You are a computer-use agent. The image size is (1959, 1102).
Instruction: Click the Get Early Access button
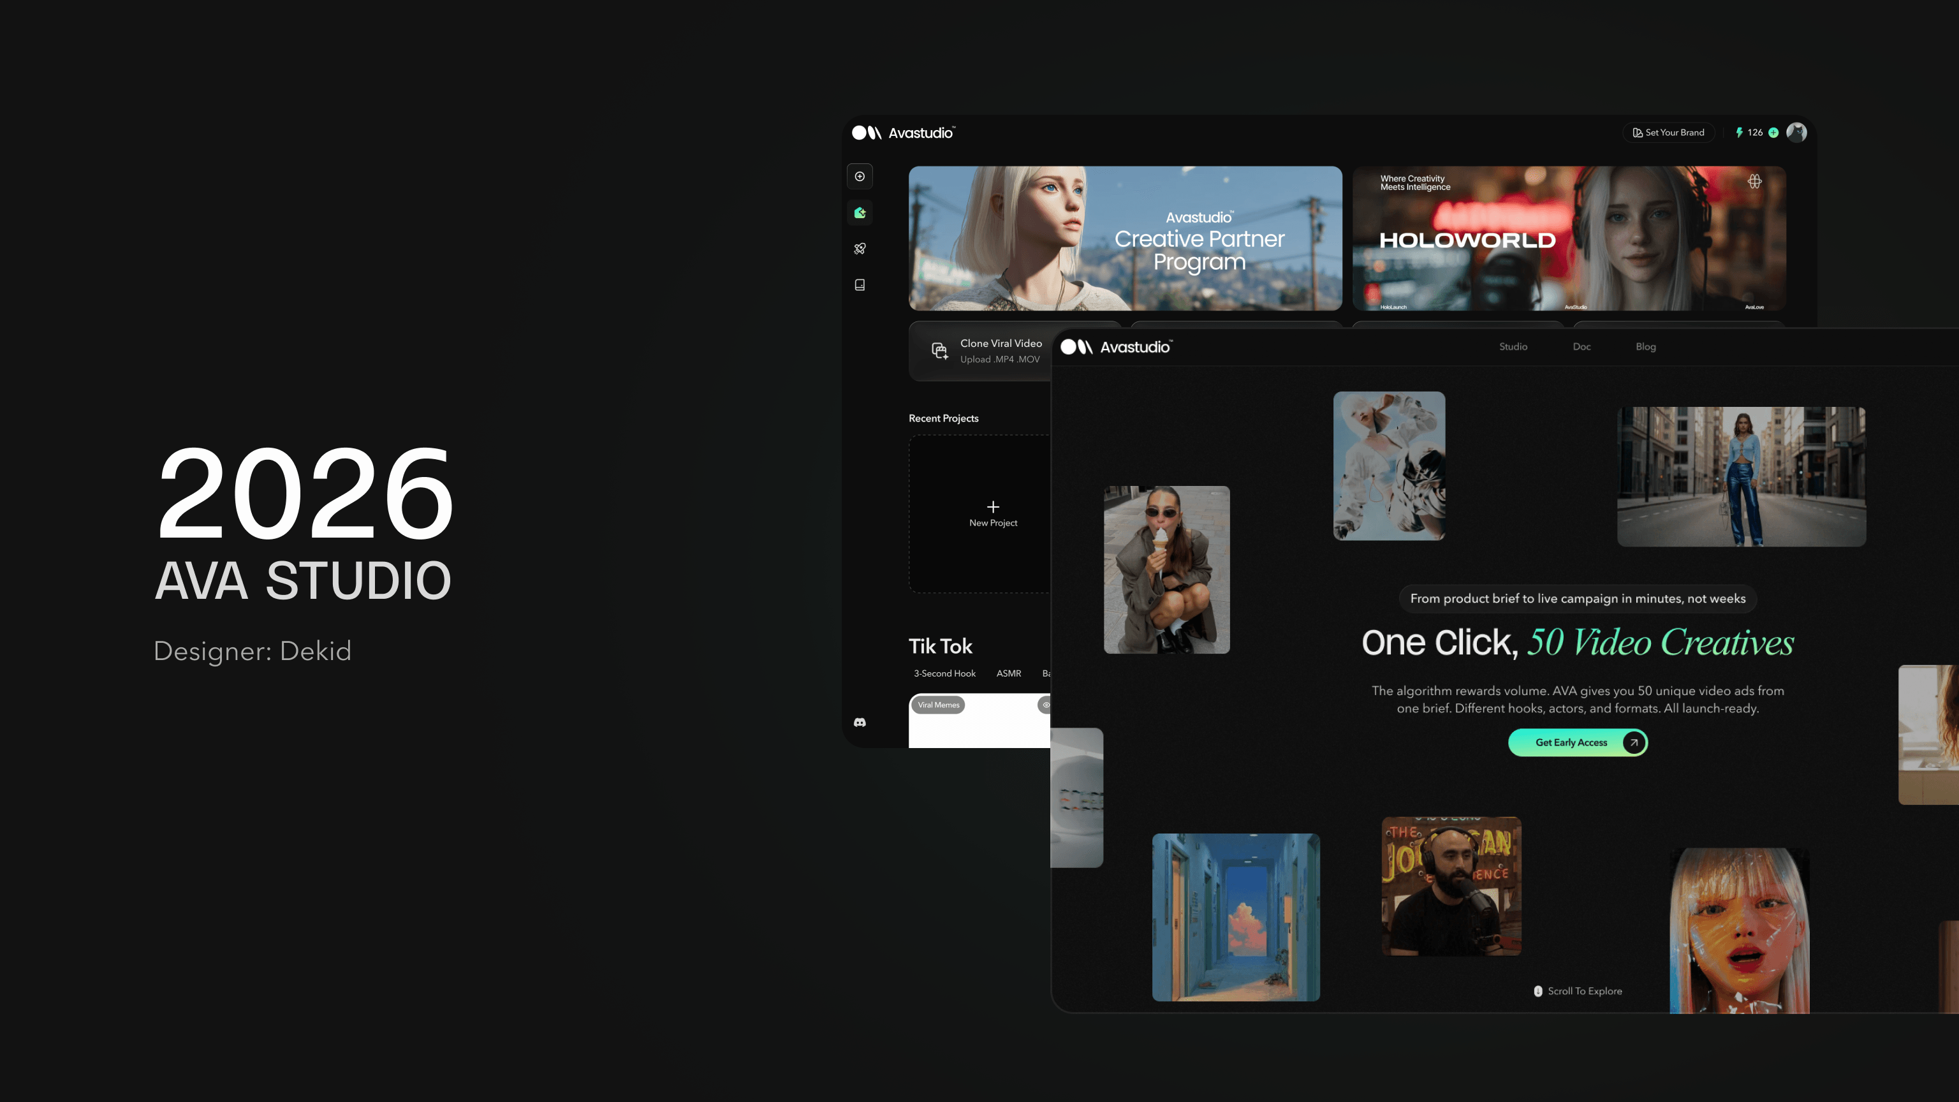[1578, 742]
